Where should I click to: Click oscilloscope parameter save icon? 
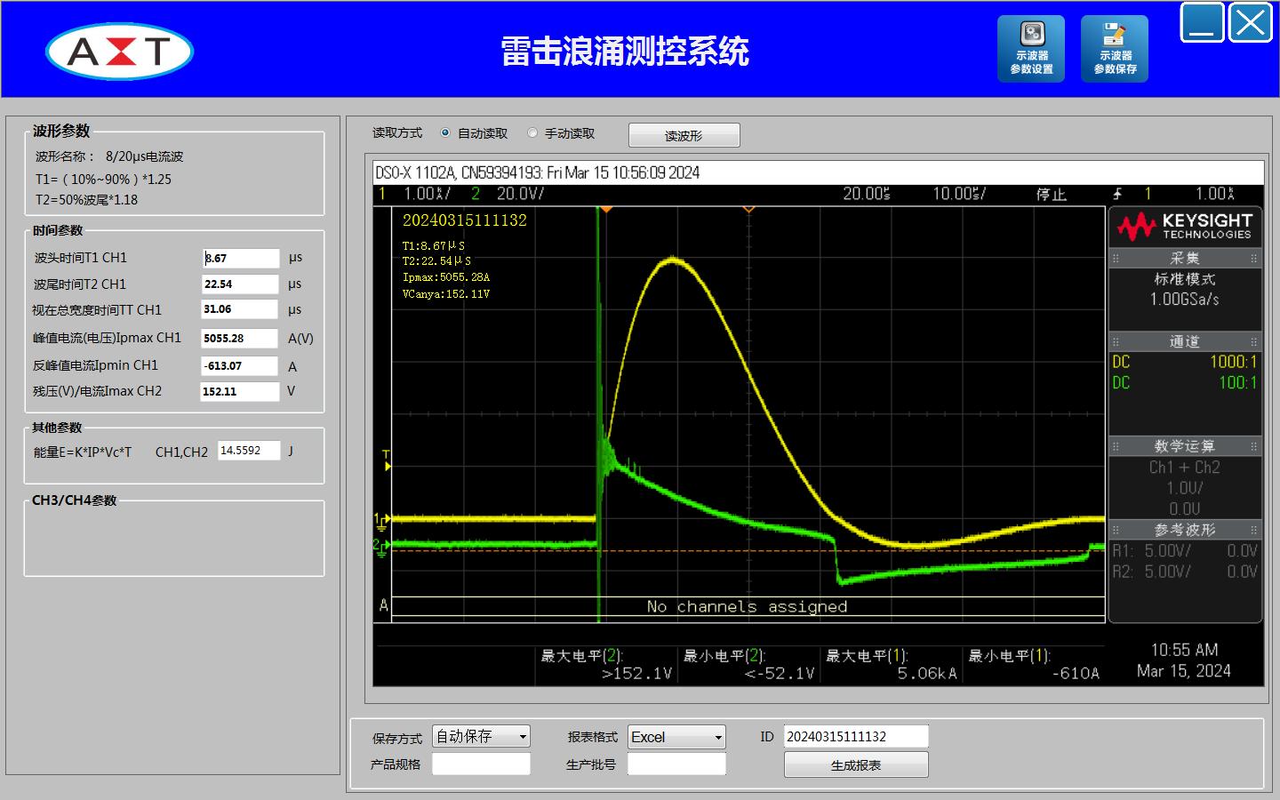coord(1115,49)
